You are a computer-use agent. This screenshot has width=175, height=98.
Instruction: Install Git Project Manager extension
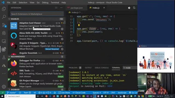point(61,87)
